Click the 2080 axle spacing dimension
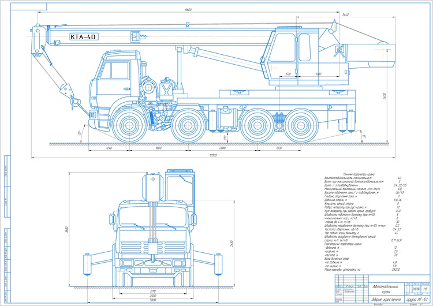Screen dimensions: 433x306 223,148
